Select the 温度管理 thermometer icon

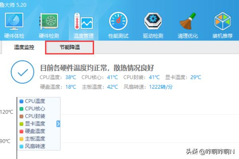[84, 25]
